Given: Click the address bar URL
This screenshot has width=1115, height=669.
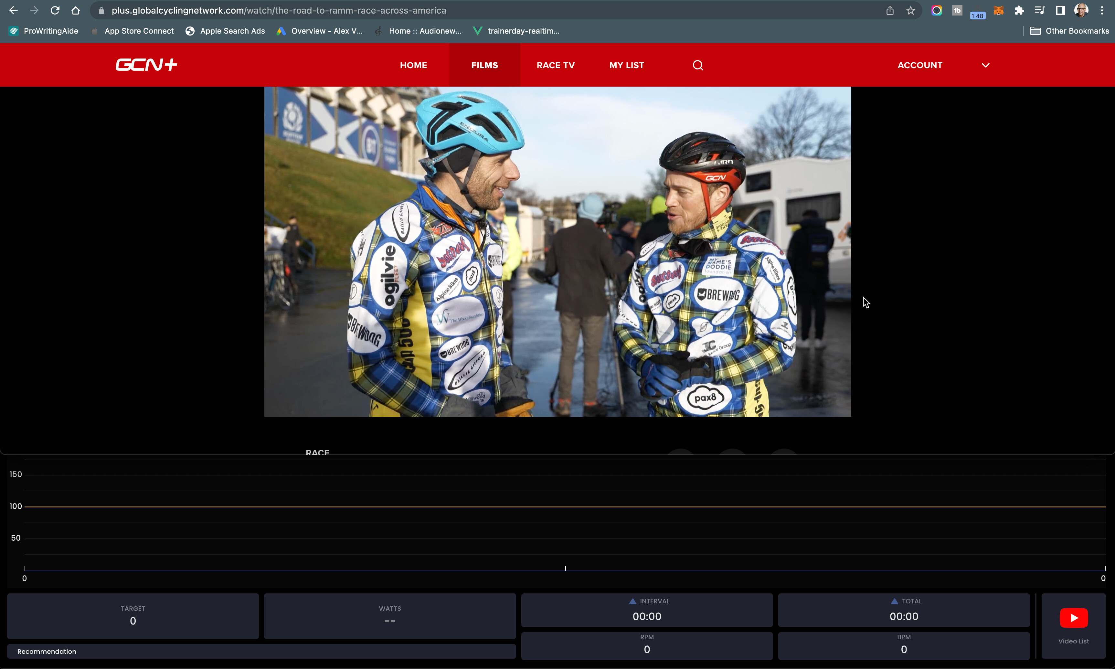Looking at the screenshot, I should 279,10.
